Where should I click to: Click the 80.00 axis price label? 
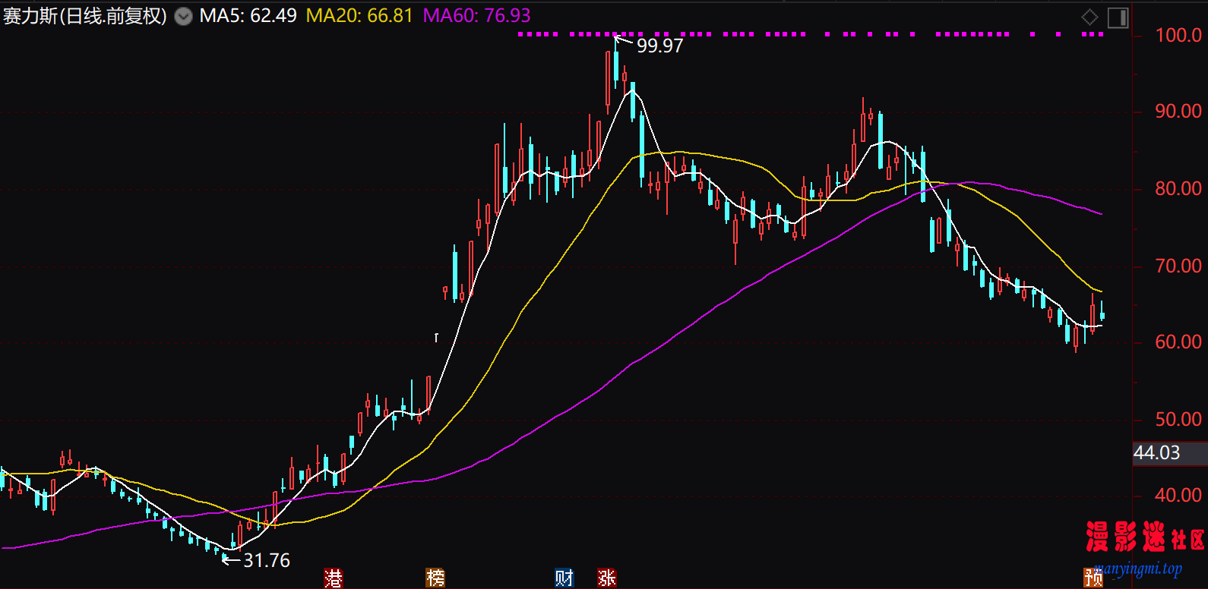(1178, 189)
